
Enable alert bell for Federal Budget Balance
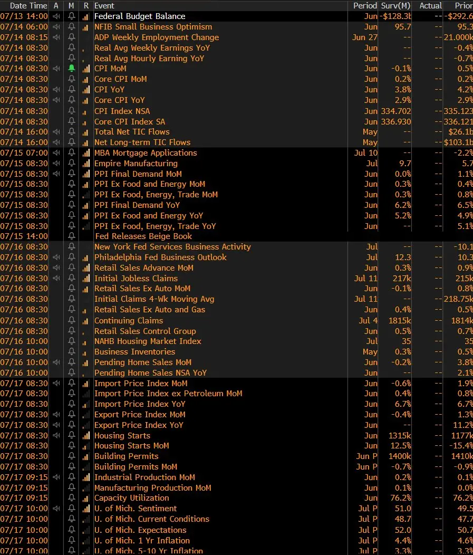click(72, 16)
